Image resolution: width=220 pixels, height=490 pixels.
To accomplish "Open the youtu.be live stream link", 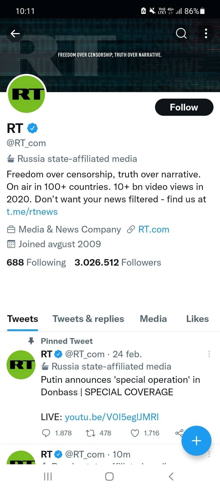I will [x=112, y=417].
